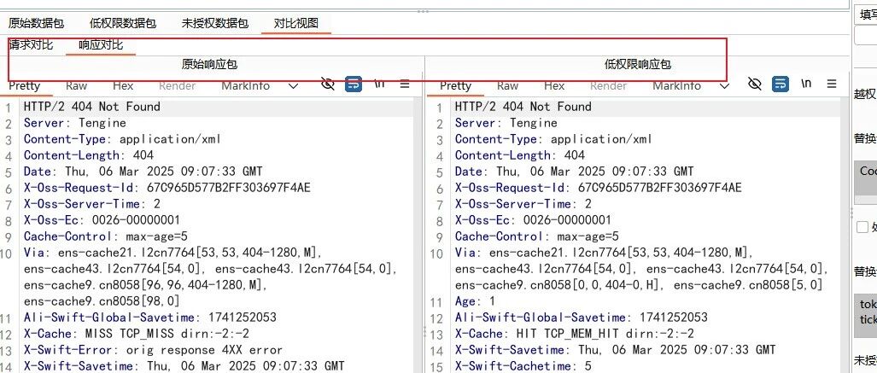
Task: Toggle line wrap icon in 低权限响应包 pane
Action: (781, 84)
